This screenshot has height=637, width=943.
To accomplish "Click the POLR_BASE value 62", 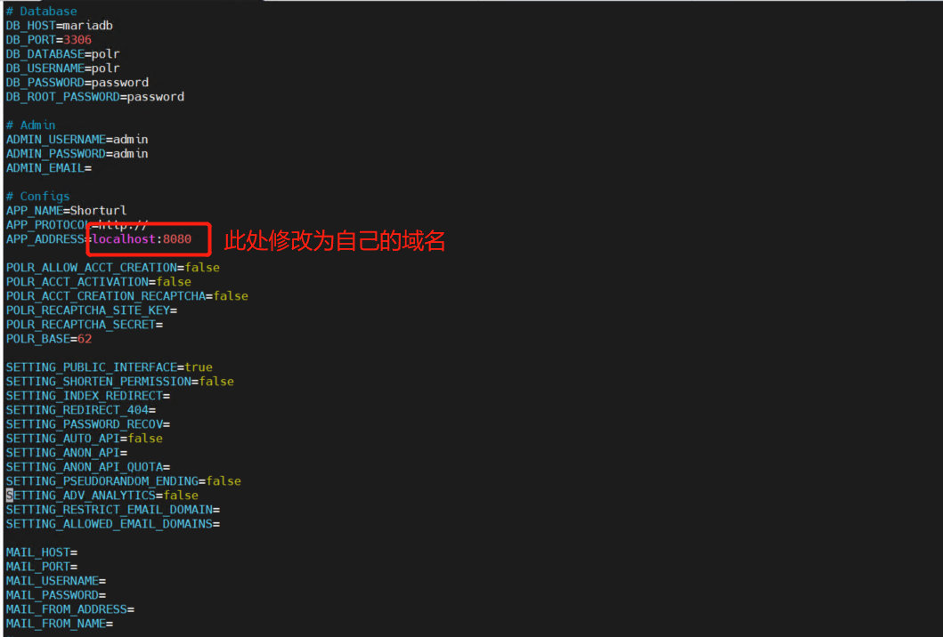I will (85, 339).
